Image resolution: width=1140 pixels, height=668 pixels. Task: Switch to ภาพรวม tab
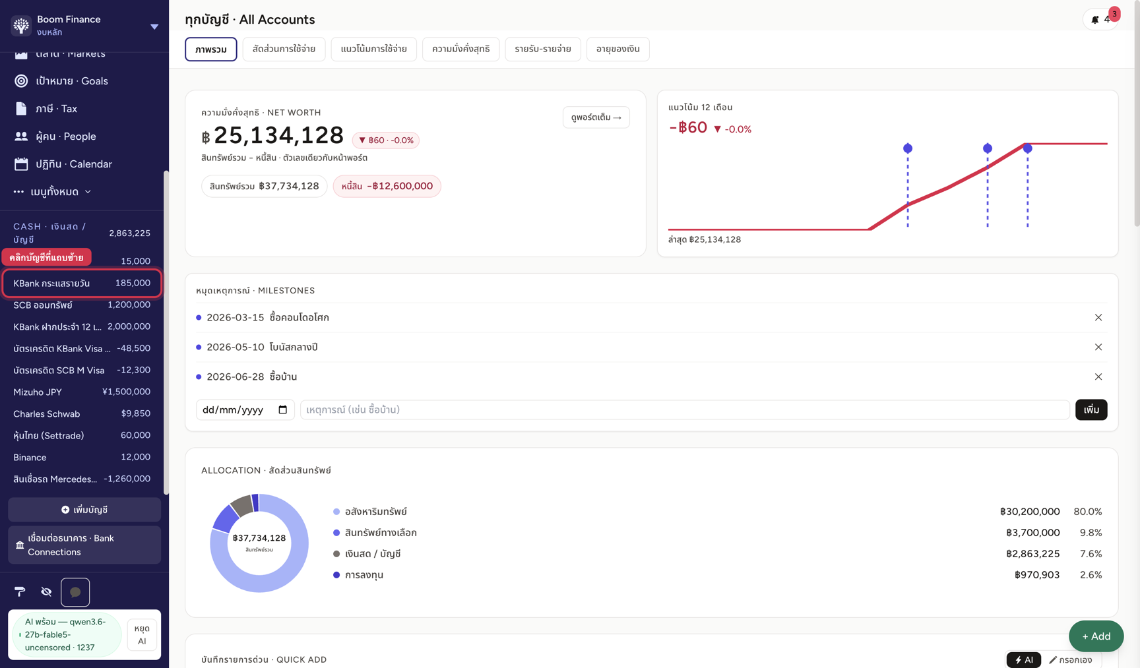pyautogui.click(x=211, y=49)
